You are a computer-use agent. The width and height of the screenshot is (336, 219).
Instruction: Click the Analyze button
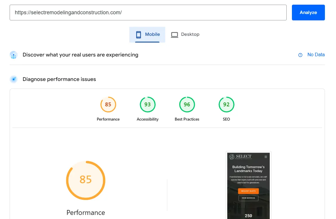coord(308,13)
